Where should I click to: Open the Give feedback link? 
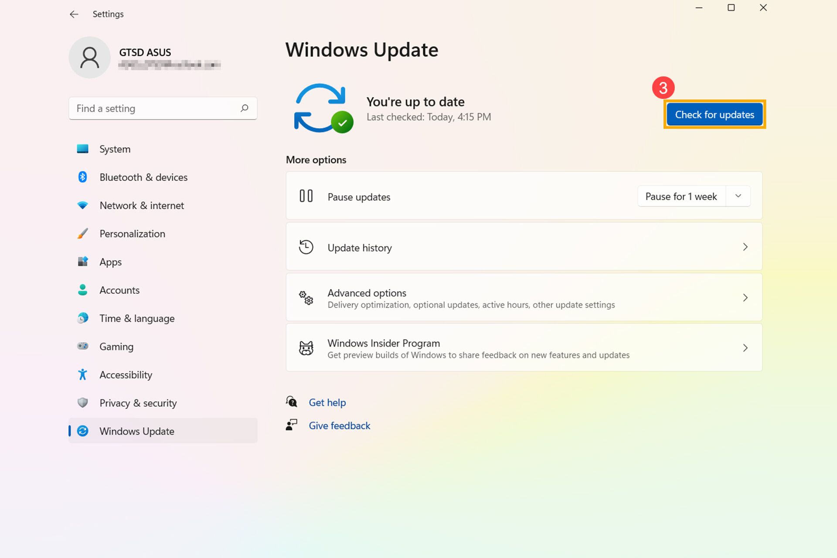point(339,425)
